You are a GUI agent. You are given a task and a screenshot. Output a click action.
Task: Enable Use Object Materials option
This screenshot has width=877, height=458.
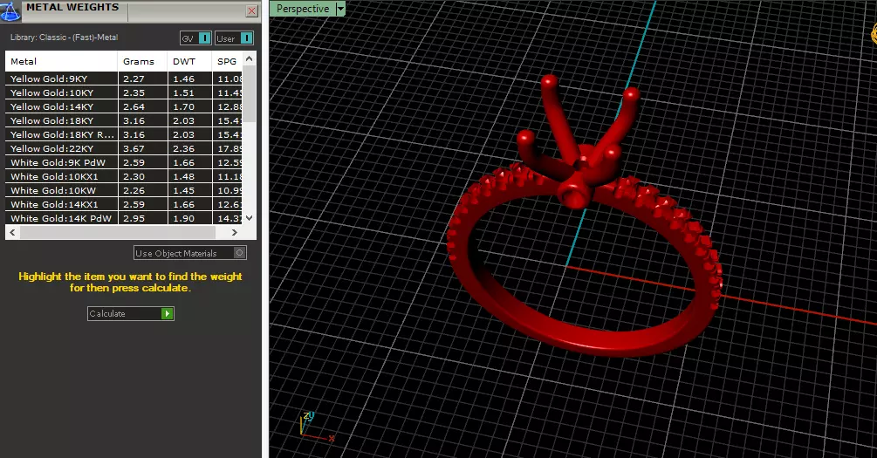(x=190, y=253)
